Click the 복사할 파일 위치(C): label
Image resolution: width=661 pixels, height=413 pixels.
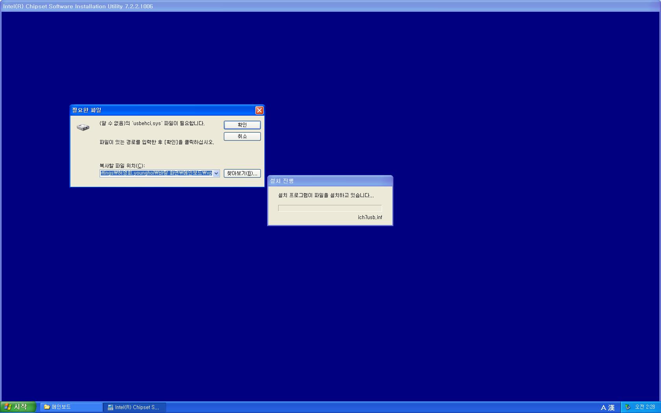coord(122,166)
